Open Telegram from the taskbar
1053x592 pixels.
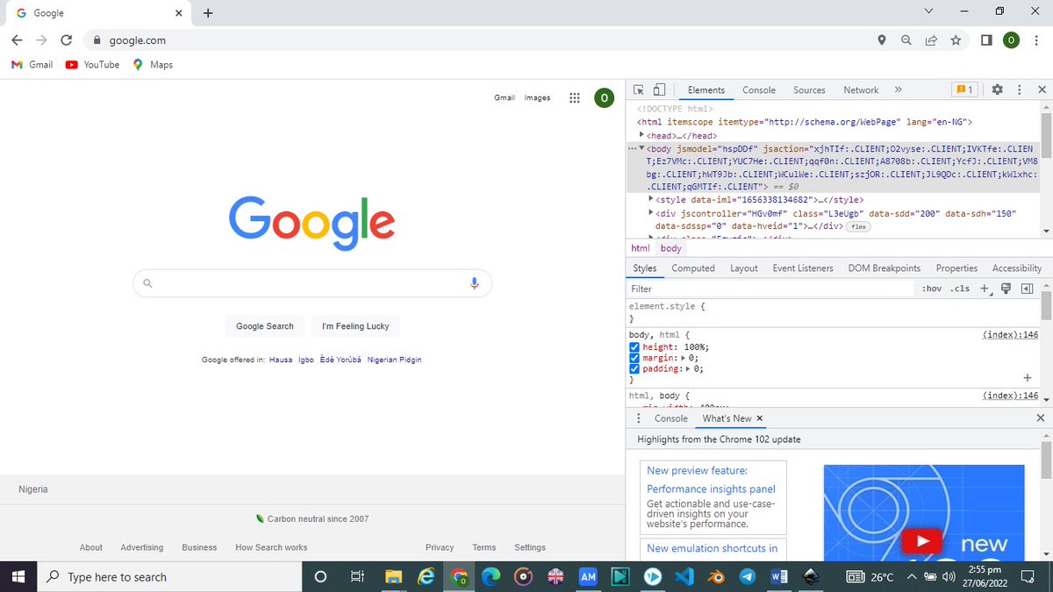747,577
